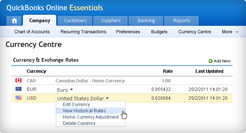Click the Currency column header
Screen dimensions: 246x133
[37, 71]
